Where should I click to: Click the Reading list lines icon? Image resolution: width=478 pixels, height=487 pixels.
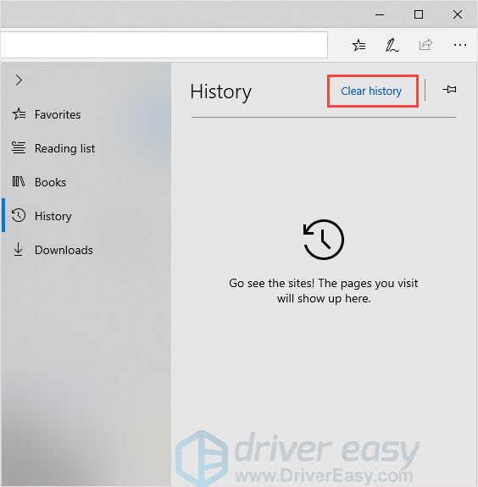tap(19, 148)
